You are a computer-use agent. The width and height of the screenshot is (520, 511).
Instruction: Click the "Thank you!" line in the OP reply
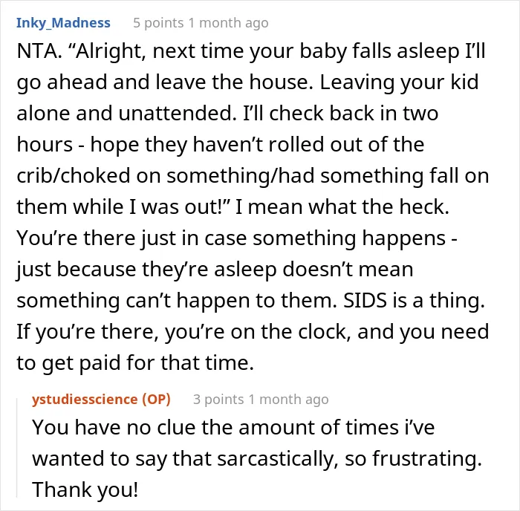click(85, 489)
